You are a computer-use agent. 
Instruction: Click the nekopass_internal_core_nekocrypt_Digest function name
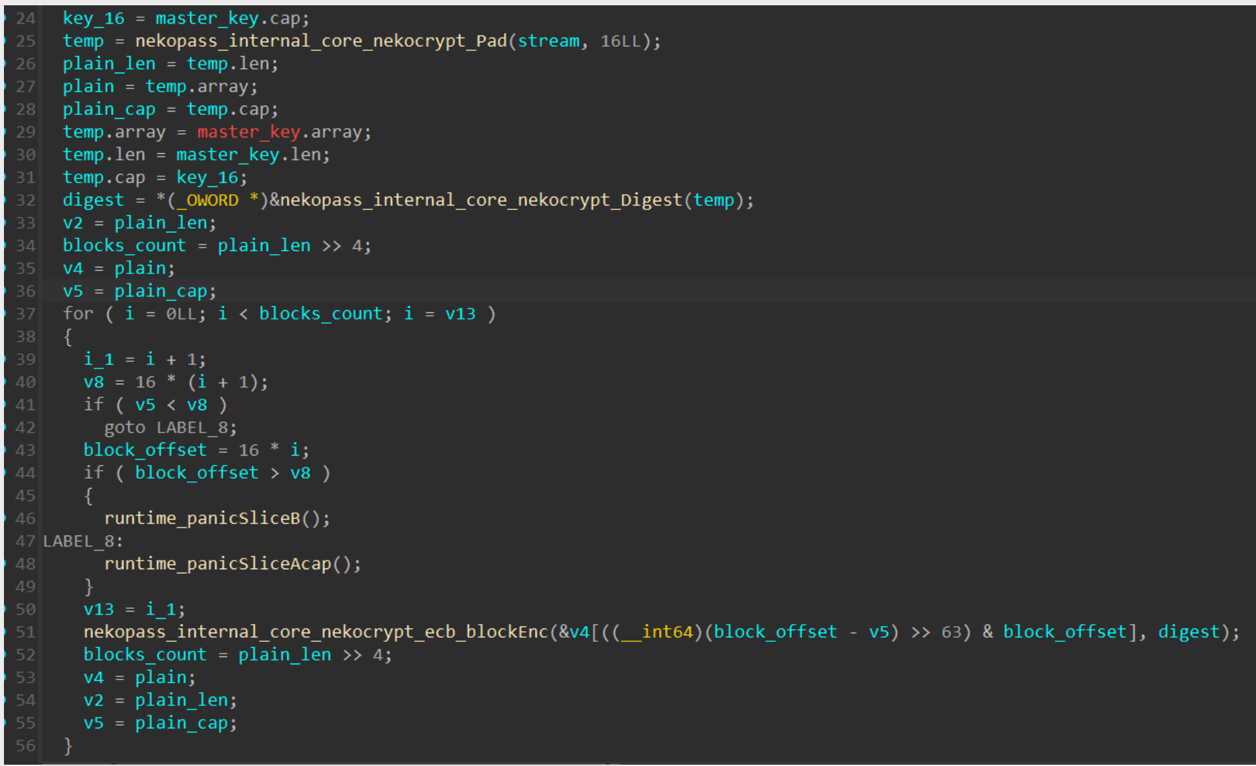[x=481, y=200]
